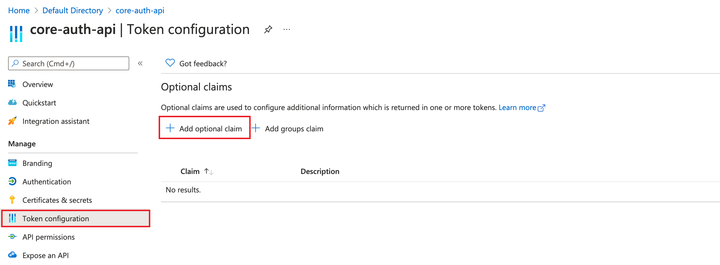This screenshot has height=265, width=720.
Task: Click Add optional claim button
Action: coord(205,128)
